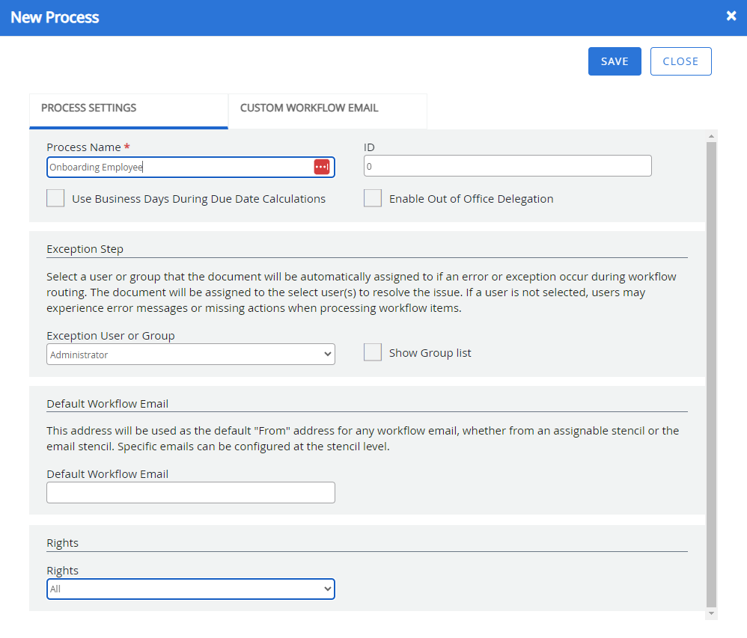Check the Show Group list box

[x=373, y=353]
